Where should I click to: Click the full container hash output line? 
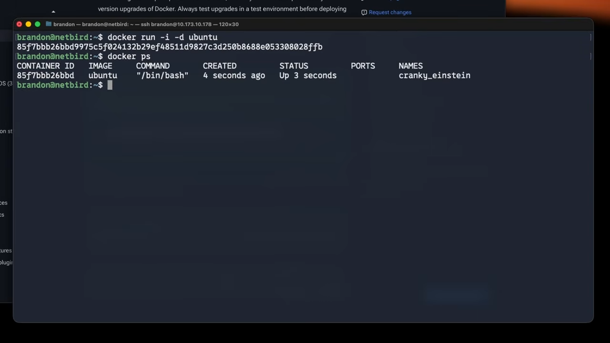[x=169, y=47]
